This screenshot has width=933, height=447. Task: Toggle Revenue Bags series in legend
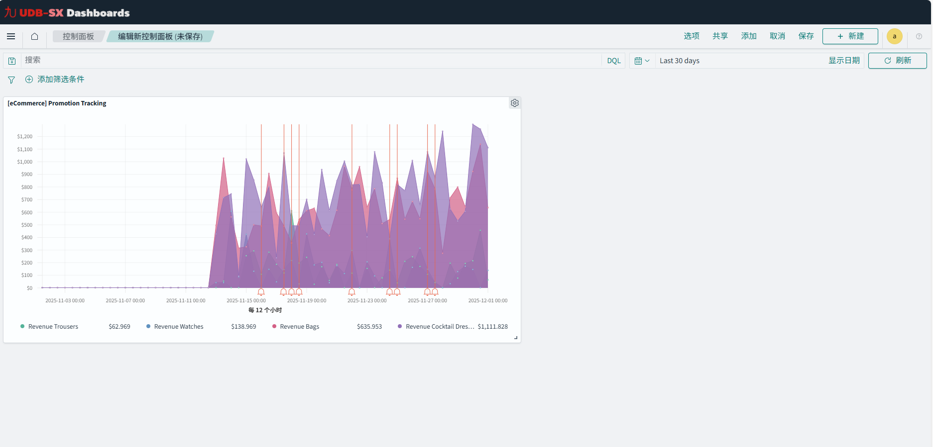pos(299,327)
